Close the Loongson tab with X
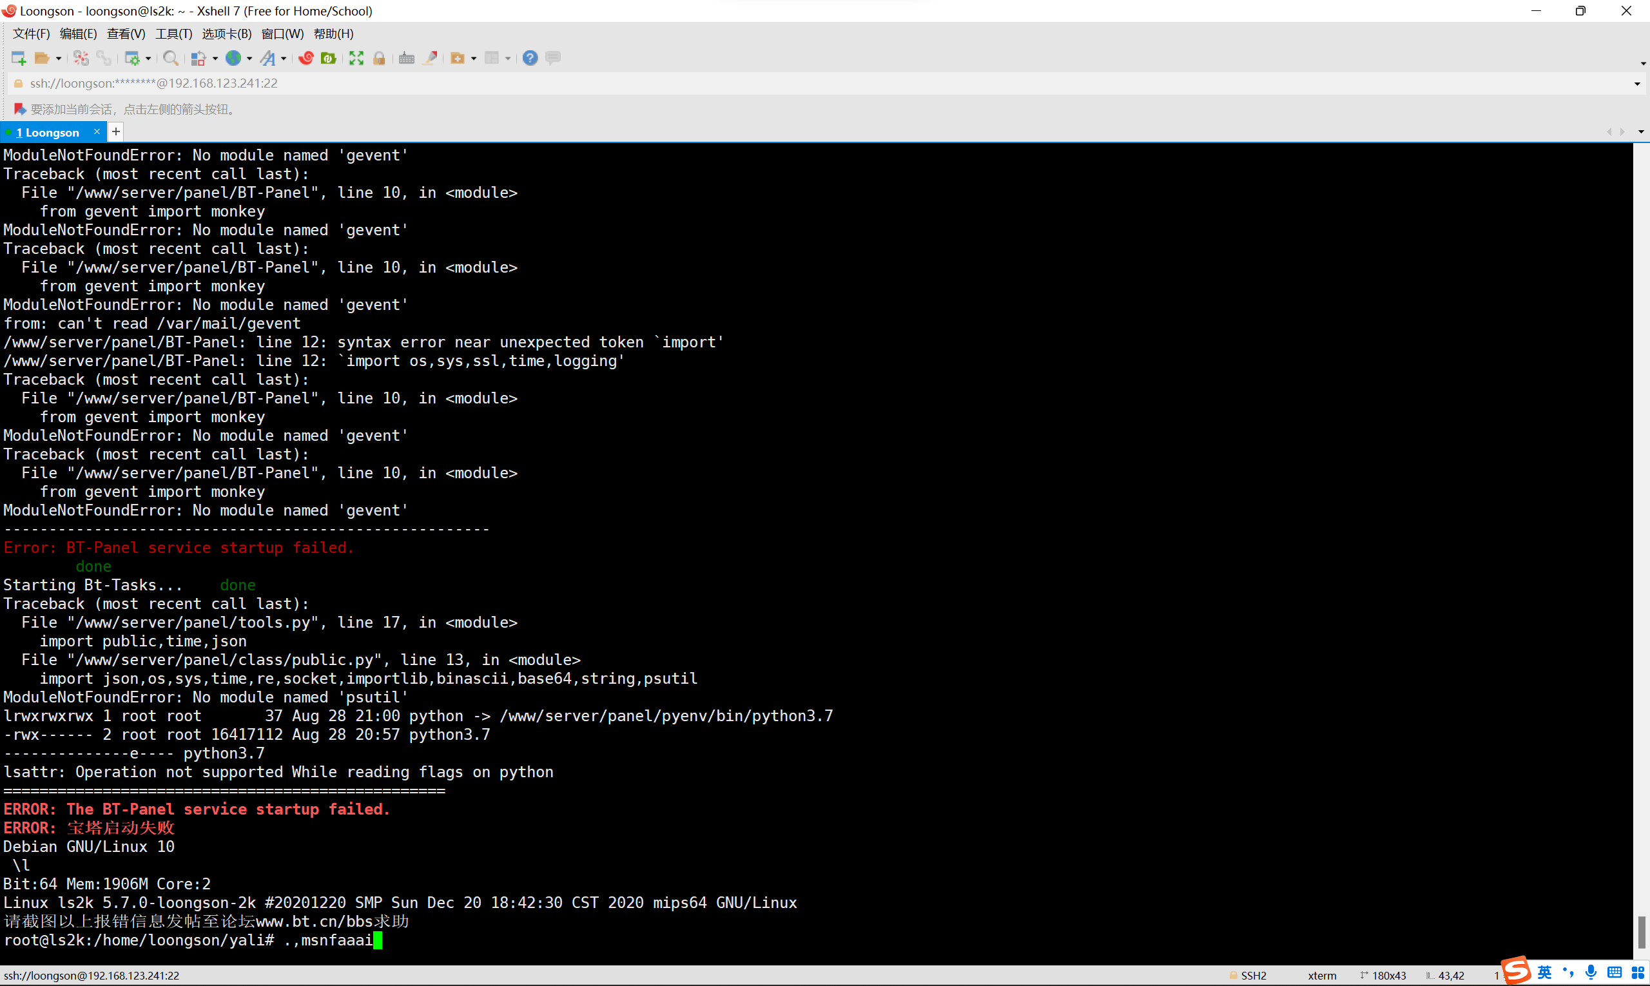Viewport: 1650px width, 986px height. (97, 131)
